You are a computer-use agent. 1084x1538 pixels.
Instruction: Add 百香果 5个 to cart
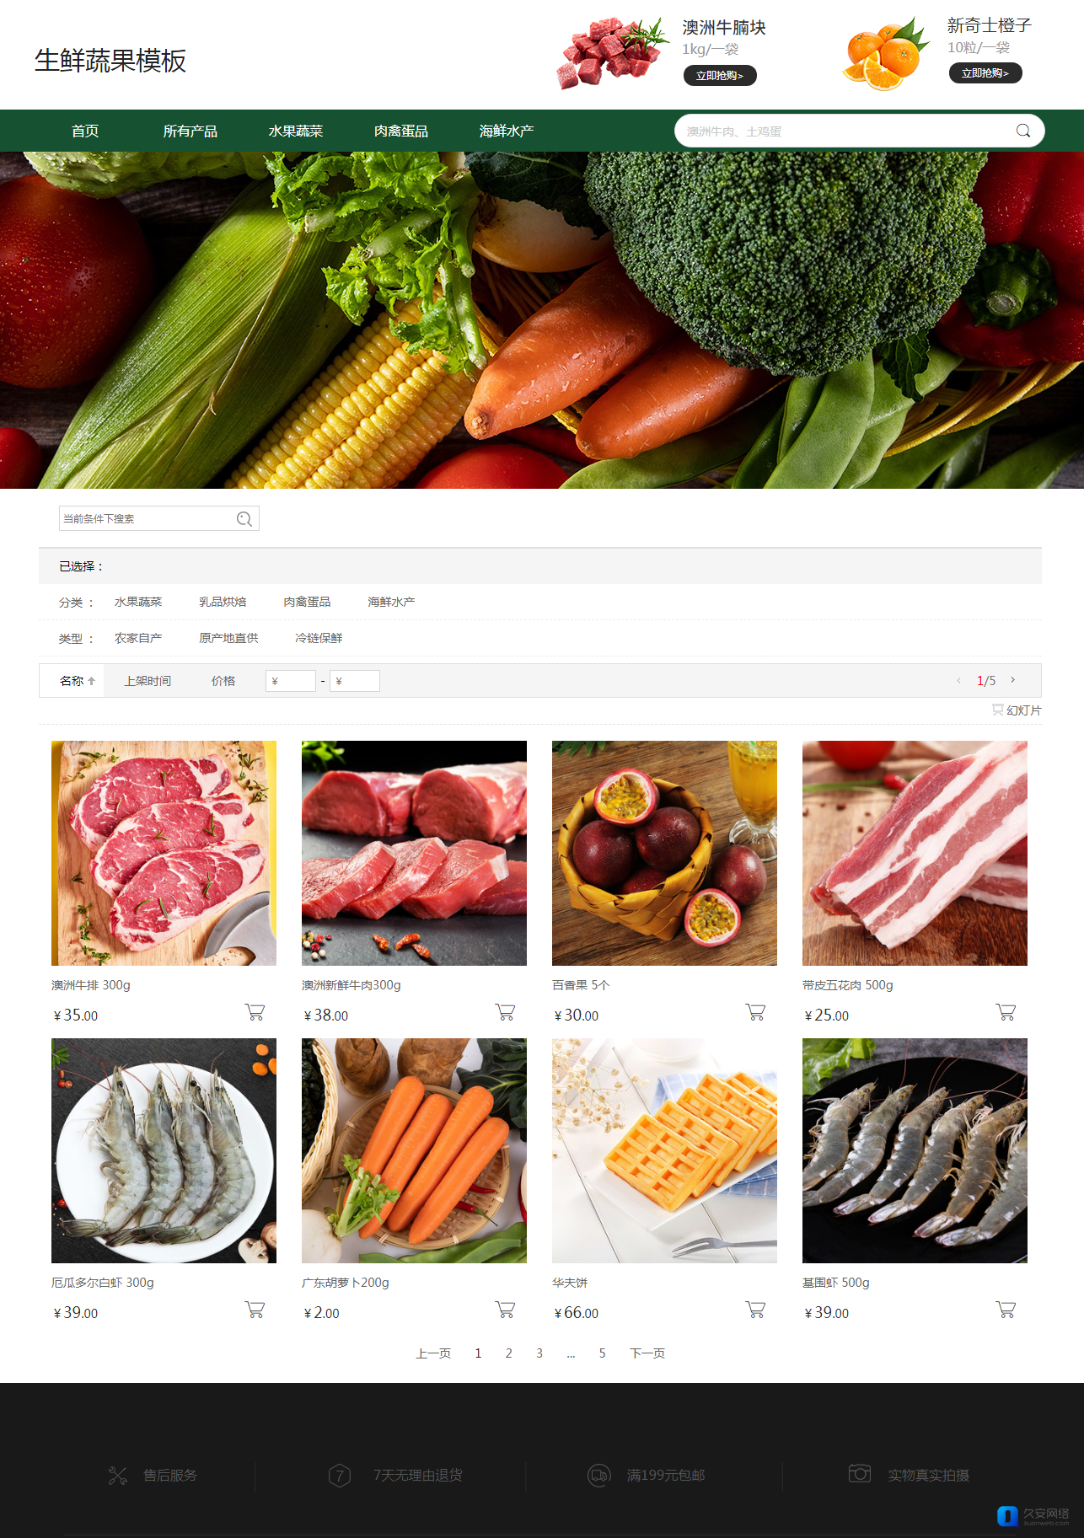click(755, 1012)
